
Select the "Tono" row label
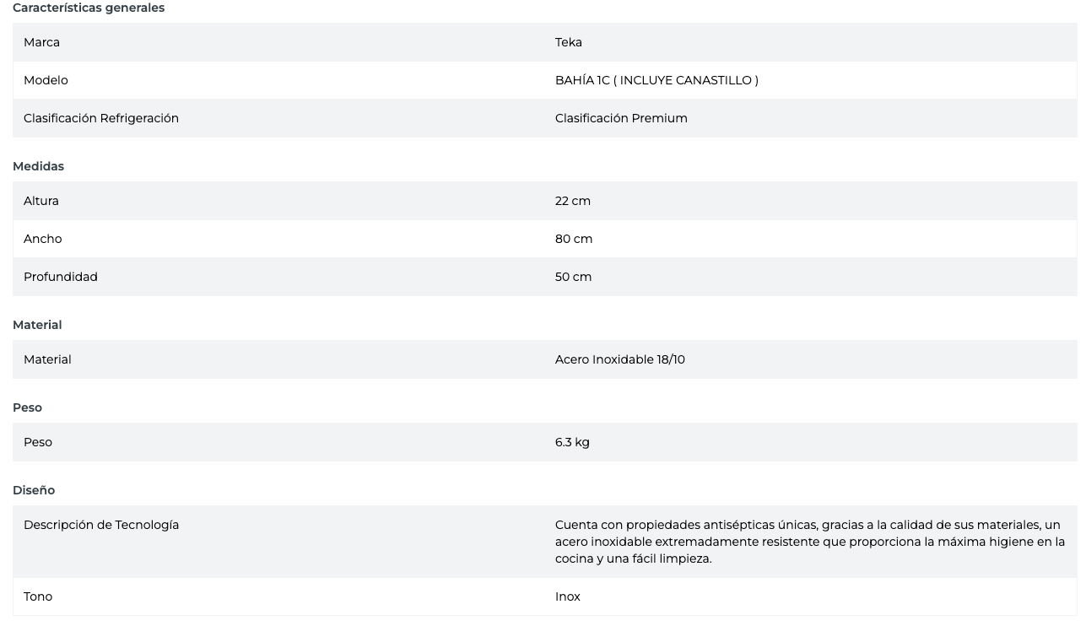[x=38, y=596]
